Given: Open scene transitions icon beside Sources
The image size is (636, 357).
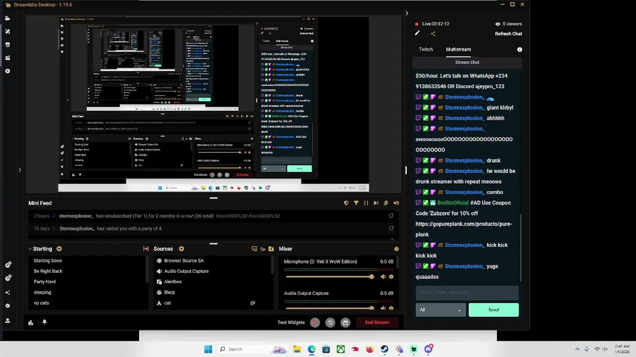Looking at the screenshot, I should click(x=146, y=249).
